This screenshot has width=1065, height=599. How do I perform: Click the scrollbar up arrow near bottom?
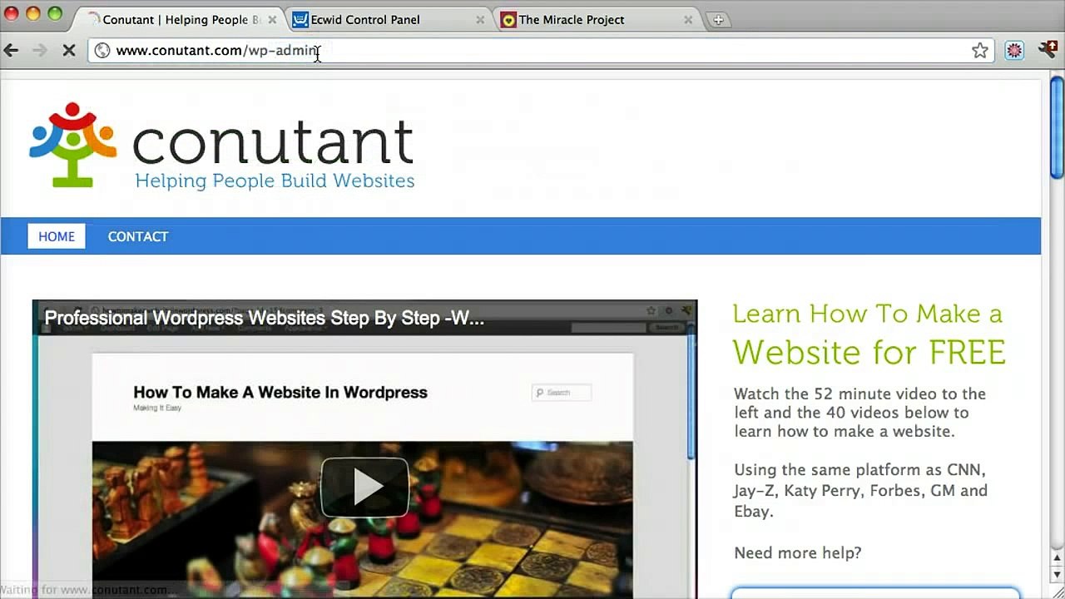(x=1057, y=558)
